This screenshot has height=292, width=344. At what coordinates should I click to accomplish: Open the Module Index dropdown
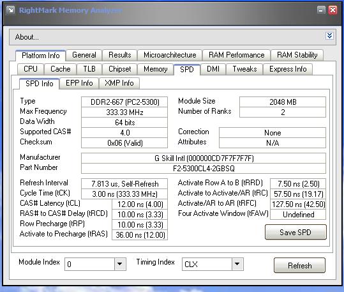click(120, 264)
